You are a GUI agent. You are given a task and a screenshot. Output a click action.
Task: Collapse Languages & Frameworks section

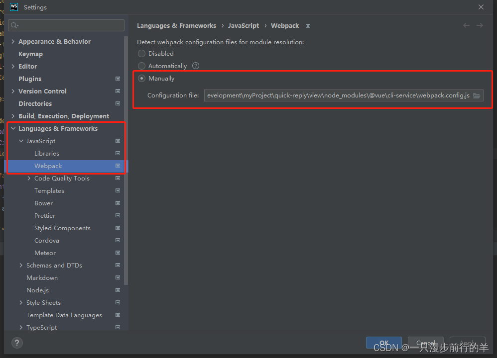[x=13, y=128]
